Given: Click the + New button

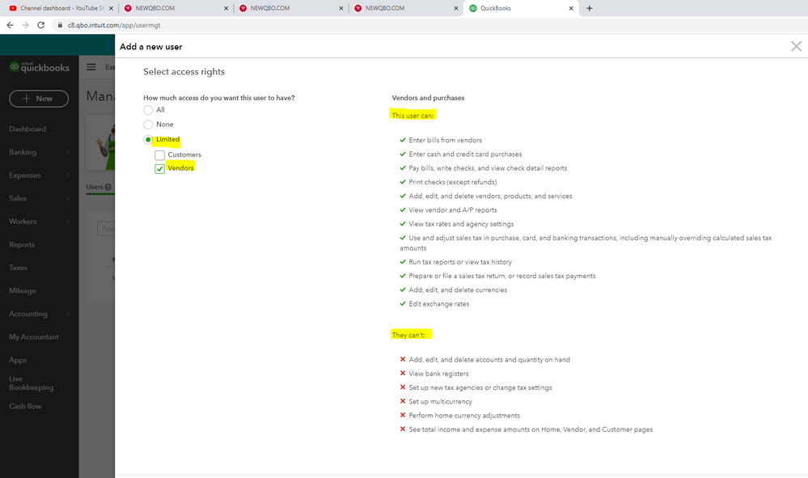Looking at the screenshot, I should tap(38, 98).
